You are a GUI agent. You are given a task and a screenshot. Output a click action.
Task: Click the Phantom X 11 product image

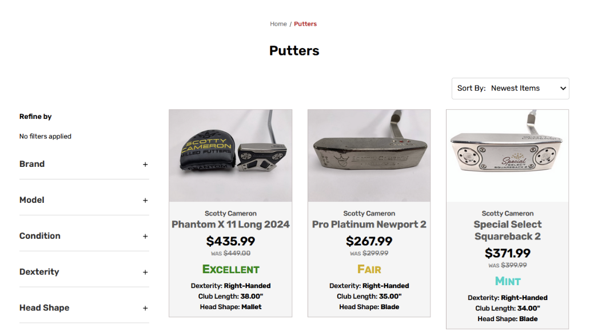pos(230,155)
